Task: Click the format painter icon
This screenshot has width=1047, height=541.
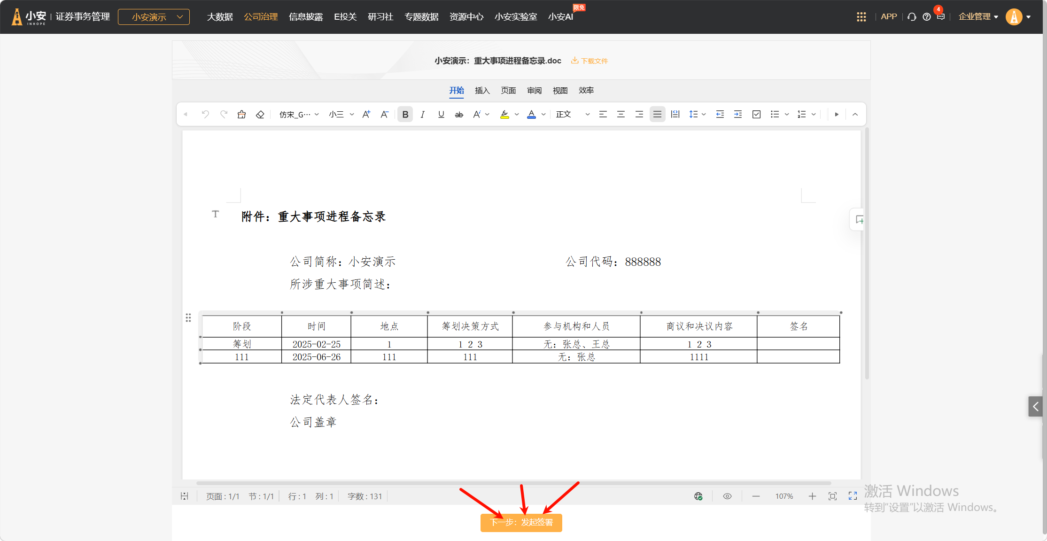Action: pos(241,114)
